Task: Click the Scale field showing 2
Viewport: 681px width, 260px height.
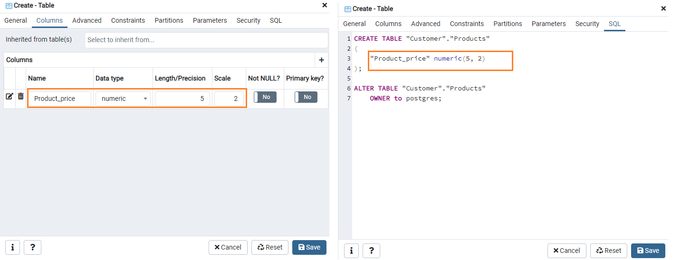Action: click(x=229, y=99)
